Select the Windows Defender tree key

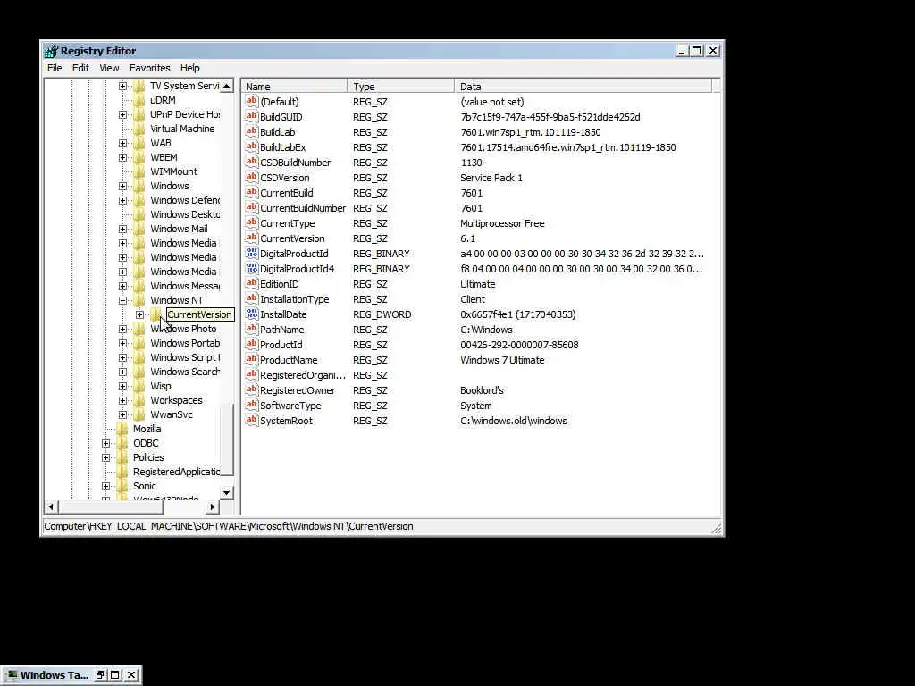185,200
